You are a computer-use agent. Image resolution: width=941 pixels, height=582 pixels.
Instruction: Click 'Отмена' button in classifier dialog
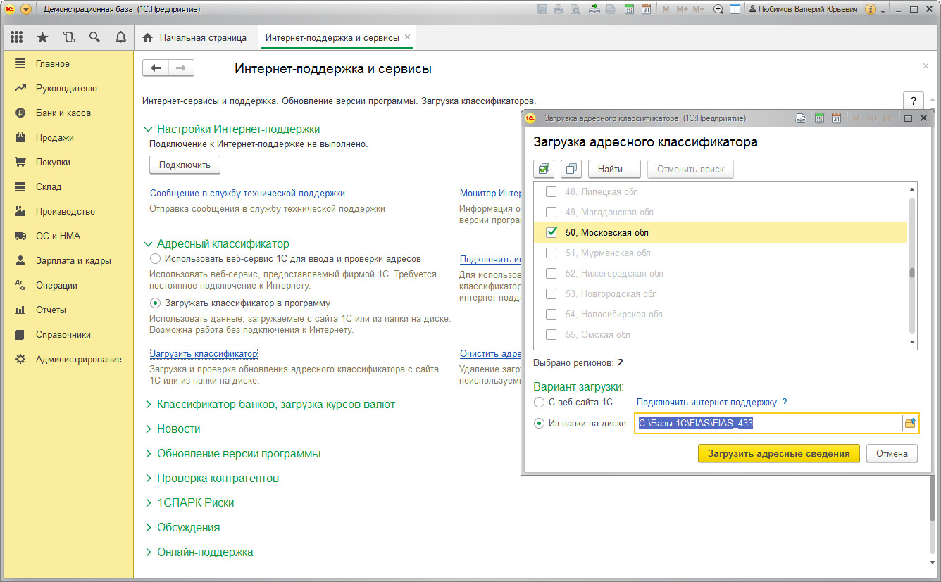coord(892,454)
